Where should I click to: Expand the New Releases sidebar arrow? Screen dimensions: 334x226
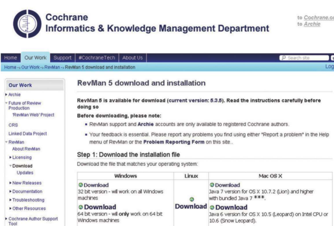(10, 183)
